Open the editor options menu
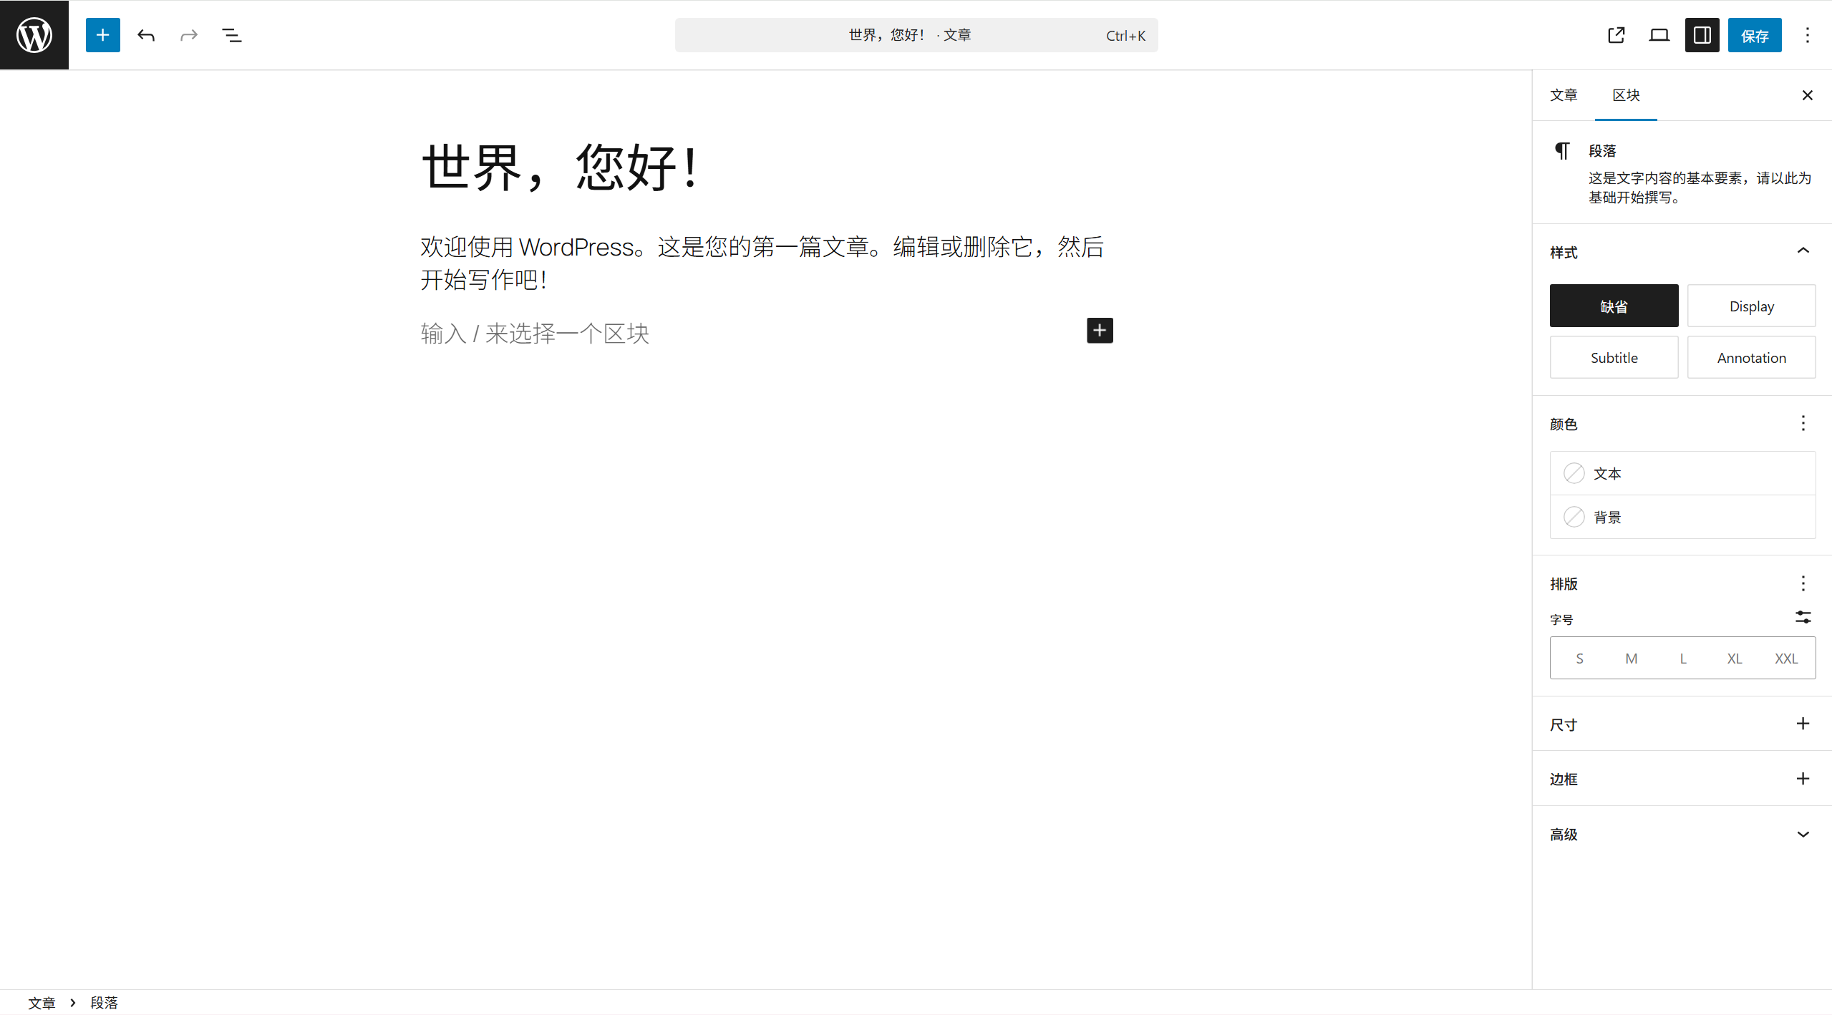This screenshot has height=1015, width=1832. click(1807, 34)
